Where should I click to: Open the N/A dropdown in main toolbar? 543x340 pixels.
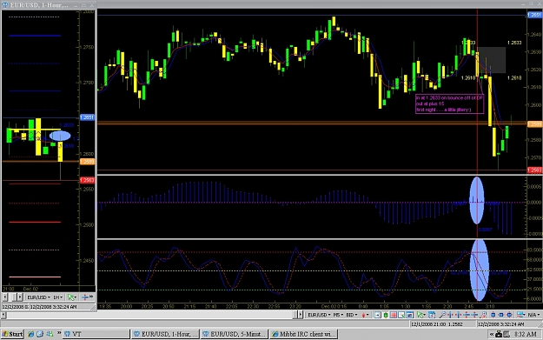(533, 315)
